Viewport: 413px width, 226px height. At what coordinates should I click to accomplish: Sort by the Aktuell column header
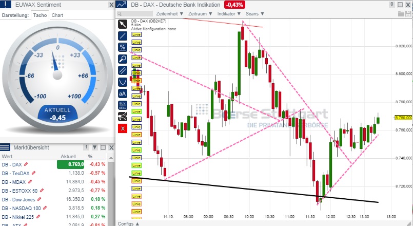tap(68, 156)
